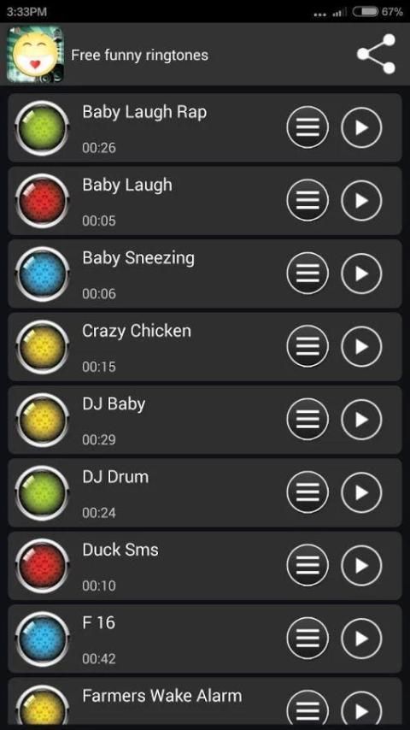
Task: Play the F 16 ringtone
Action: tap(361, 639)
